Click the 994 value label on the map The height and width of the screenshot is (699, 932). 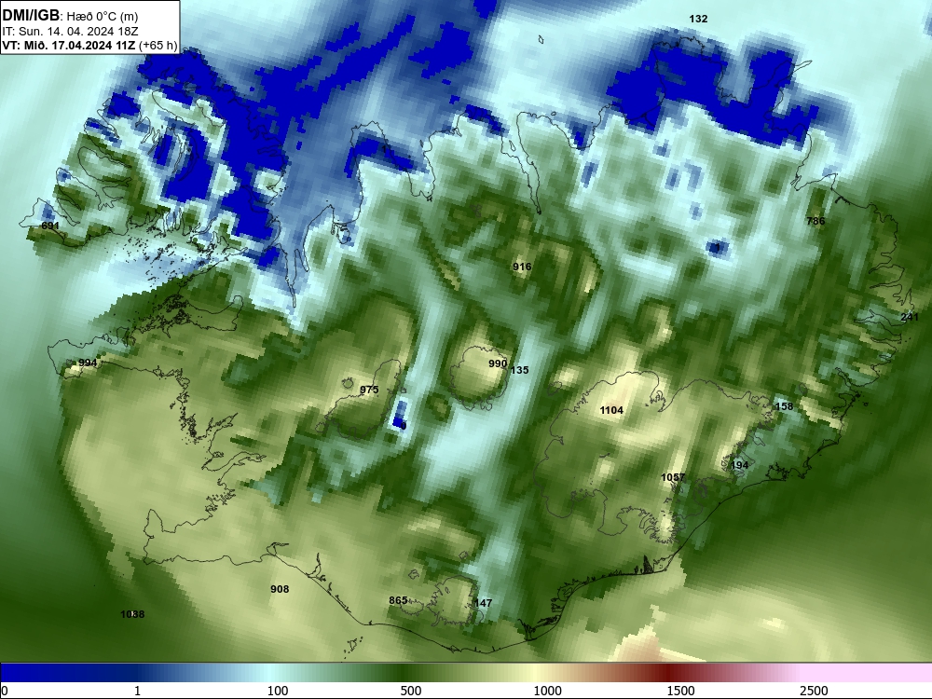[88, 363]
